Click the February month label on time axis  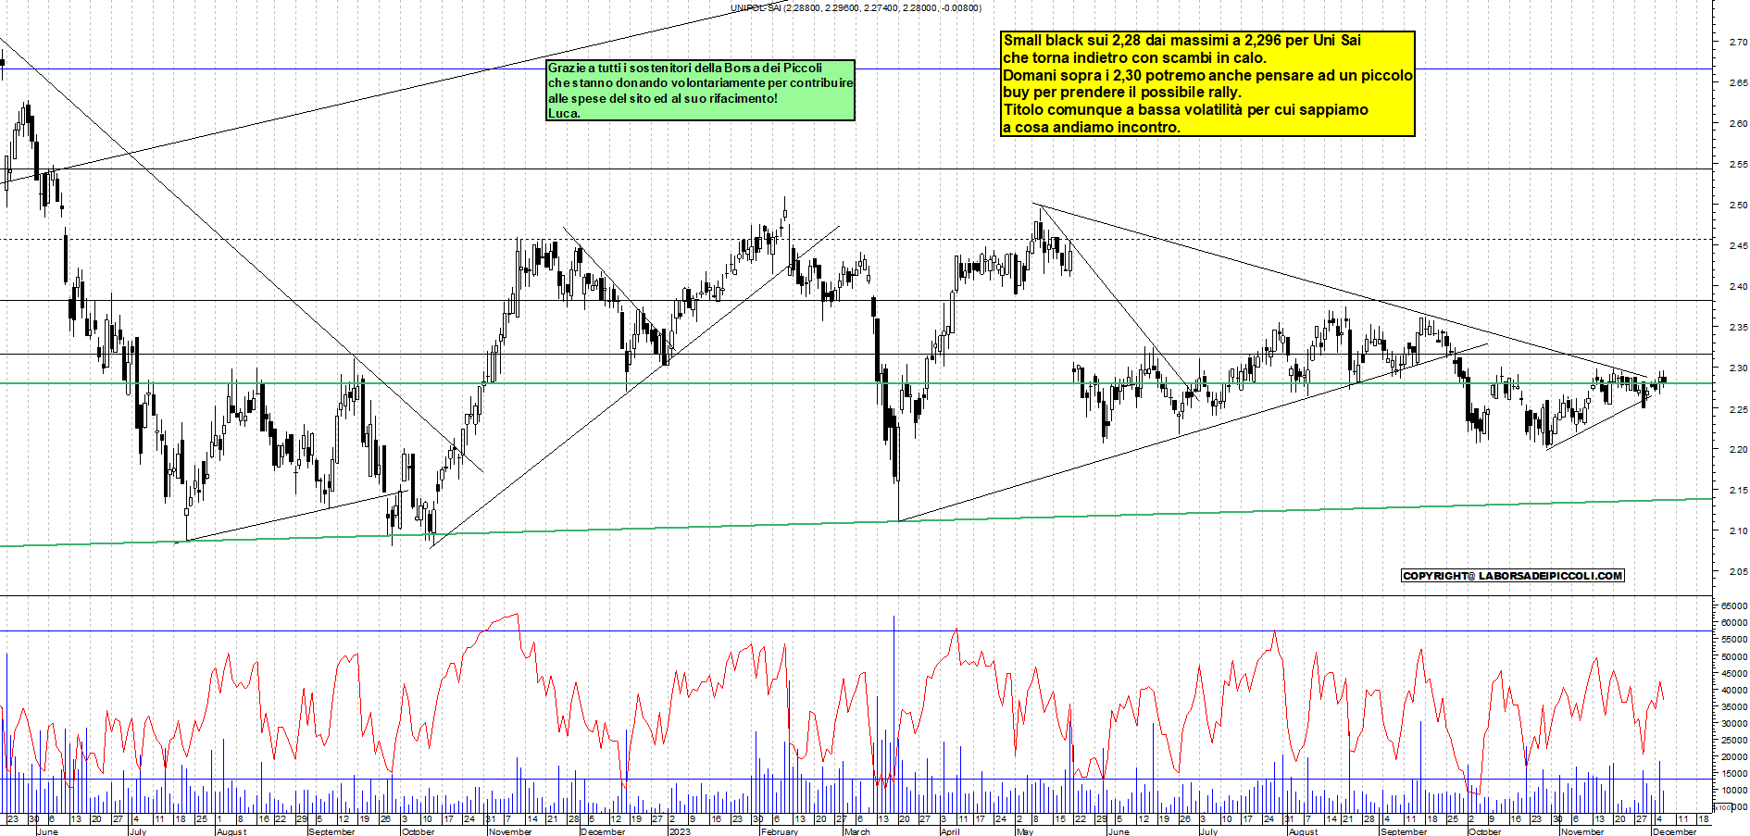[x=779, y=831]
